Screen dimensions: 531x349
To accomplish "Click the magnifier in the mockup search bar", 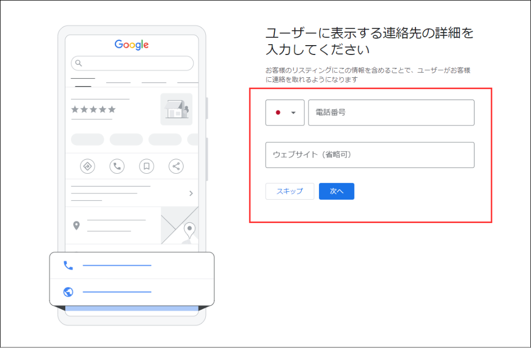I will 78,63.
